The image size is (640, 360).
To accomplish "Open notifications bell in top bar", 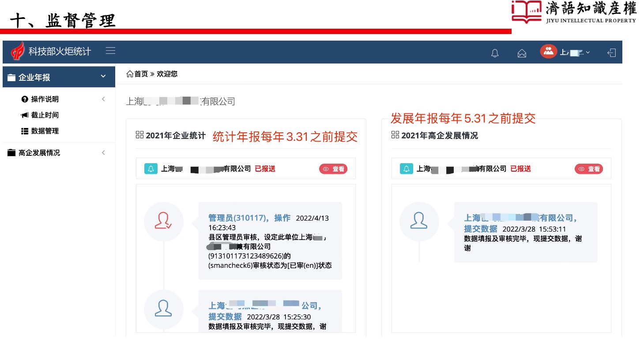I will (x=495, y=53).
